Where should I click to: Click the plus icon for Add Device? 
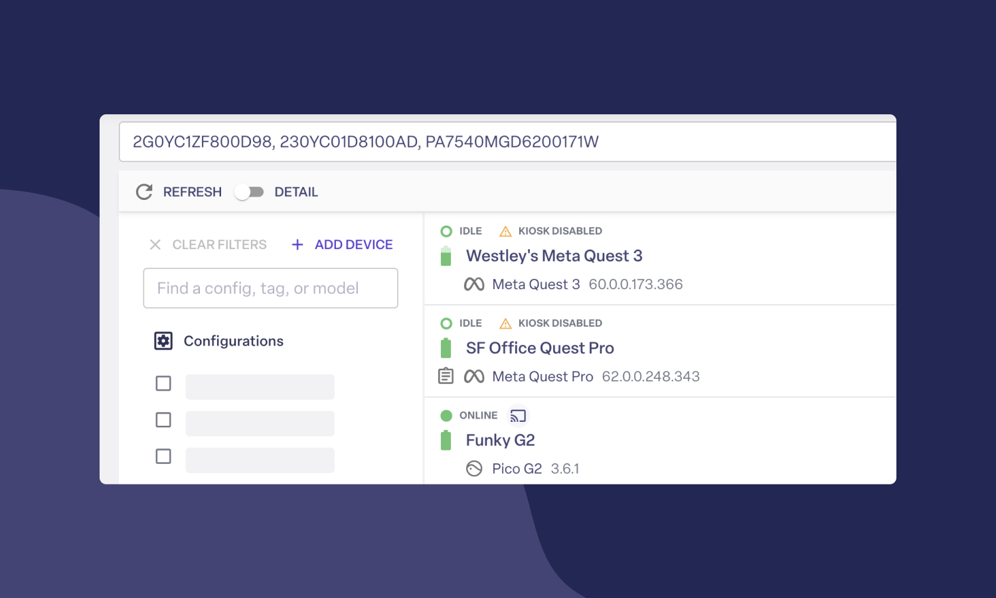coord(297,245)
